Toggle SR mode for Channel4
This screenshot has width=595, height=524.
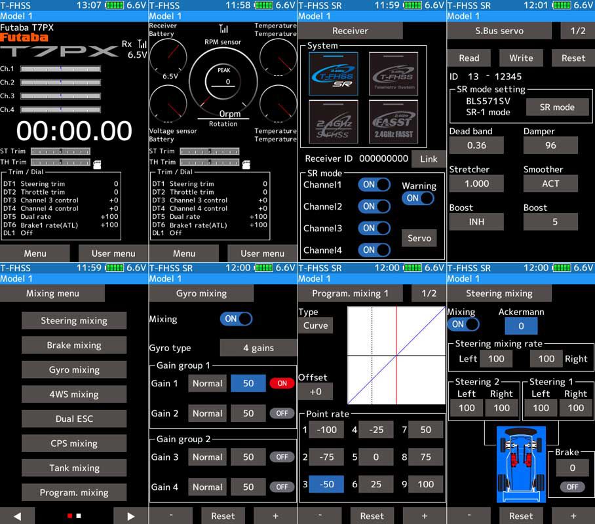coord(374,250)
